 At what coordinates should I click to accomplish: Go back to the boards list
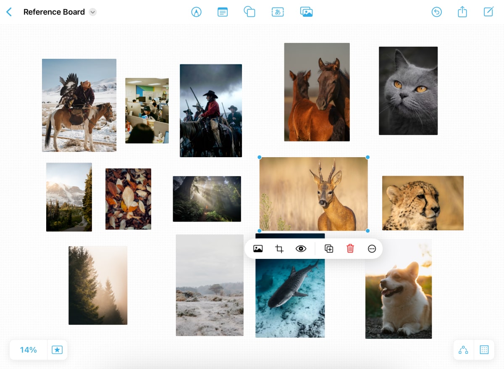(9, 12)
